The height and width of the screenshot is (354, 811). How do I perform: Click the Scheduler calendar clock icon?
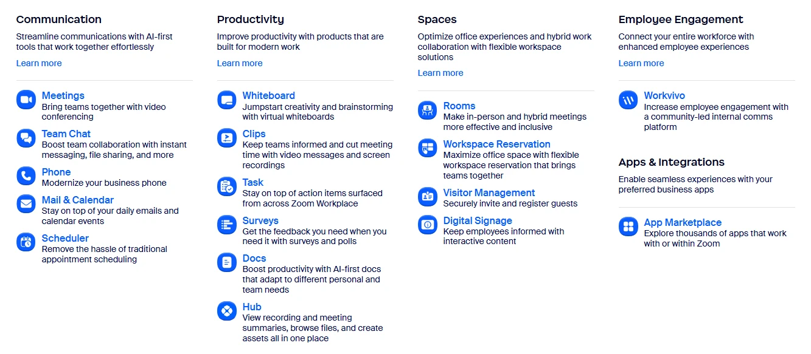coord(26,242)
